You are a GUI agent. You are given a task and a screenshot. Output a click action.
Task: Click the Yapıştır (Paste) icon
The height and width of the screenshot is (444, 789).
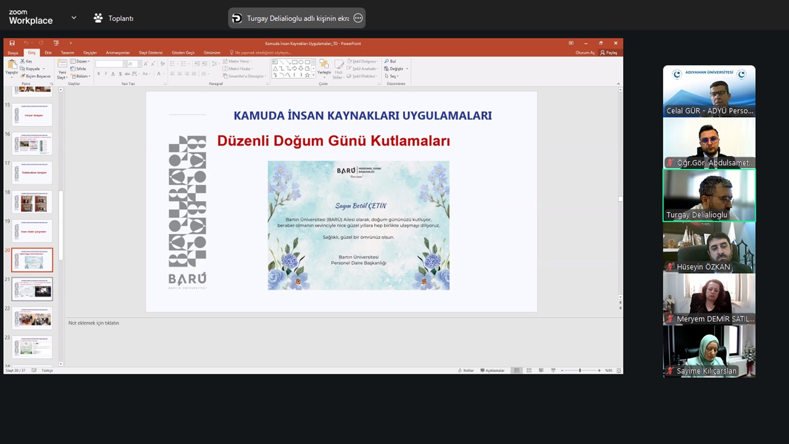[12, 65]
